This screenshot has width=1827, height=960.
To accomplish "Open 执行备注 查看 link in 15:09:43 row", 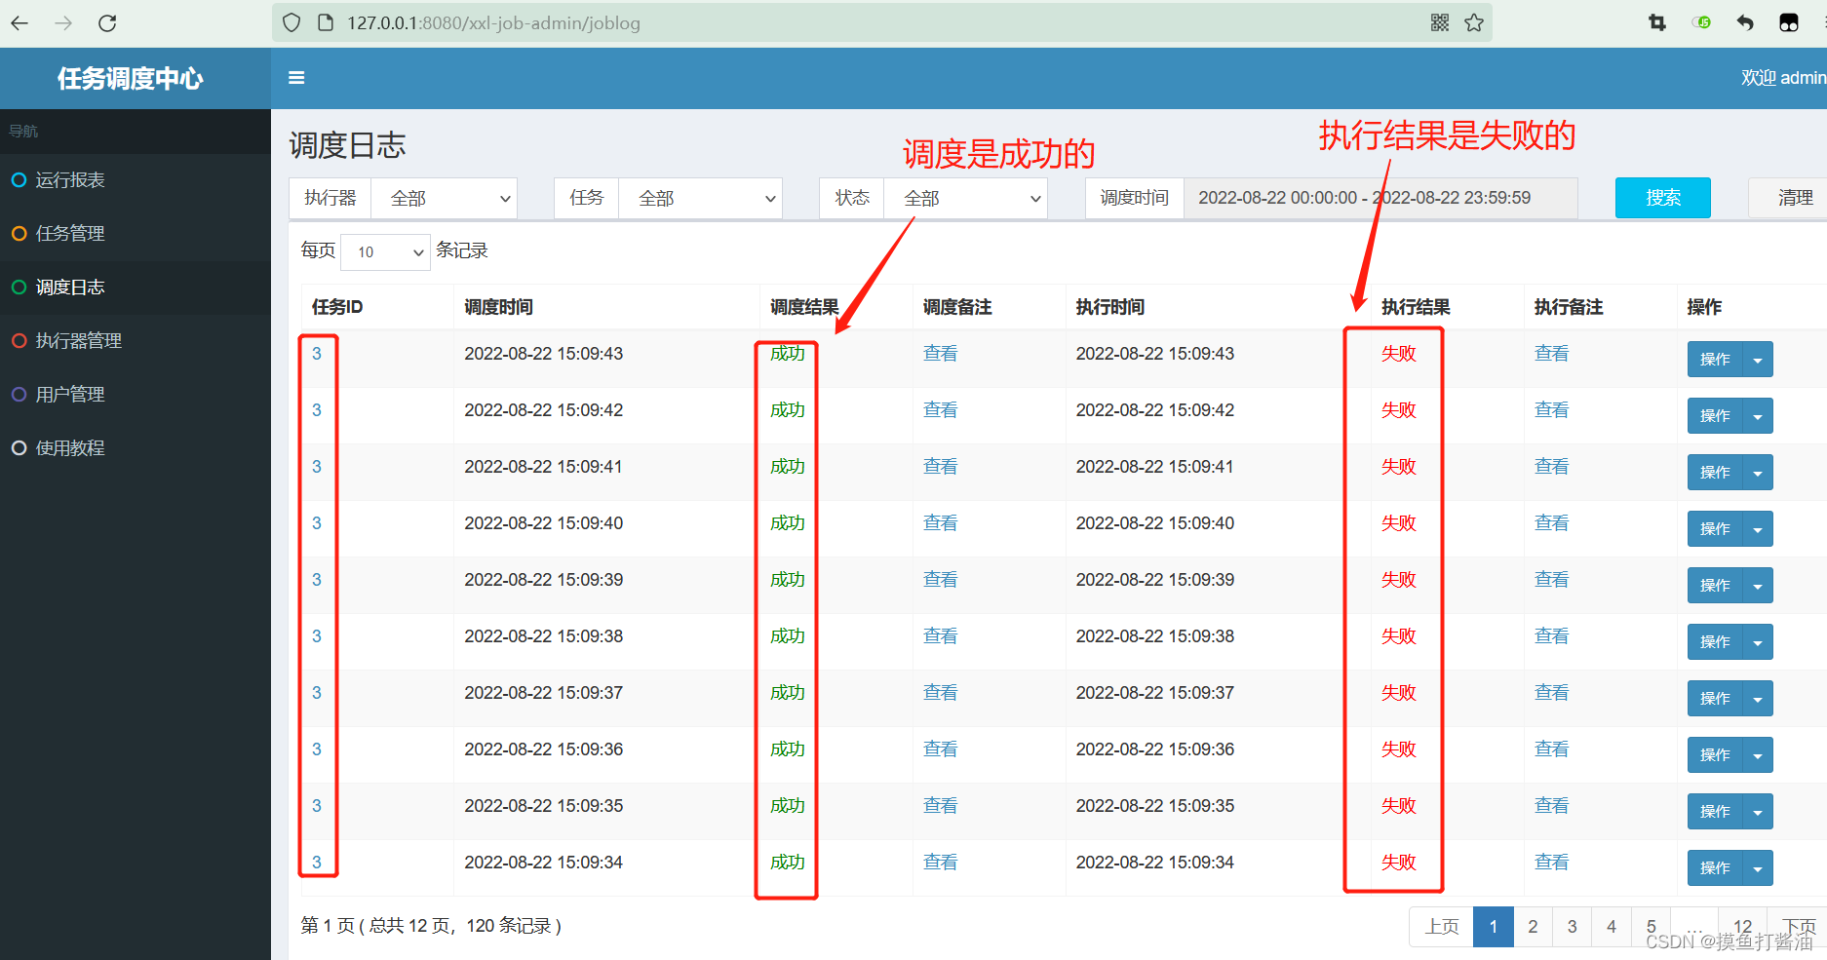I will (1552, 354).
